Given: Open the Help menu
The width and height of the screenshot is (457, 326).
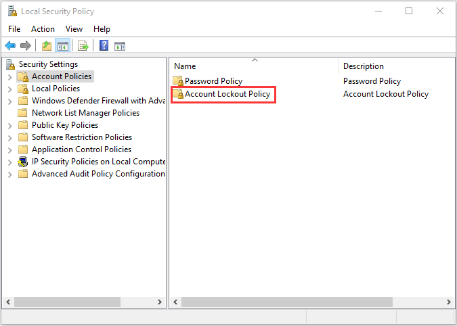Looking at the screenshot, I should pos(102,29).
